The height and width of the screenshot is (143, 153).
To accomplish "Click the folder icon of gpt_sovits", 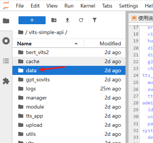I will (x=21, y=79).
